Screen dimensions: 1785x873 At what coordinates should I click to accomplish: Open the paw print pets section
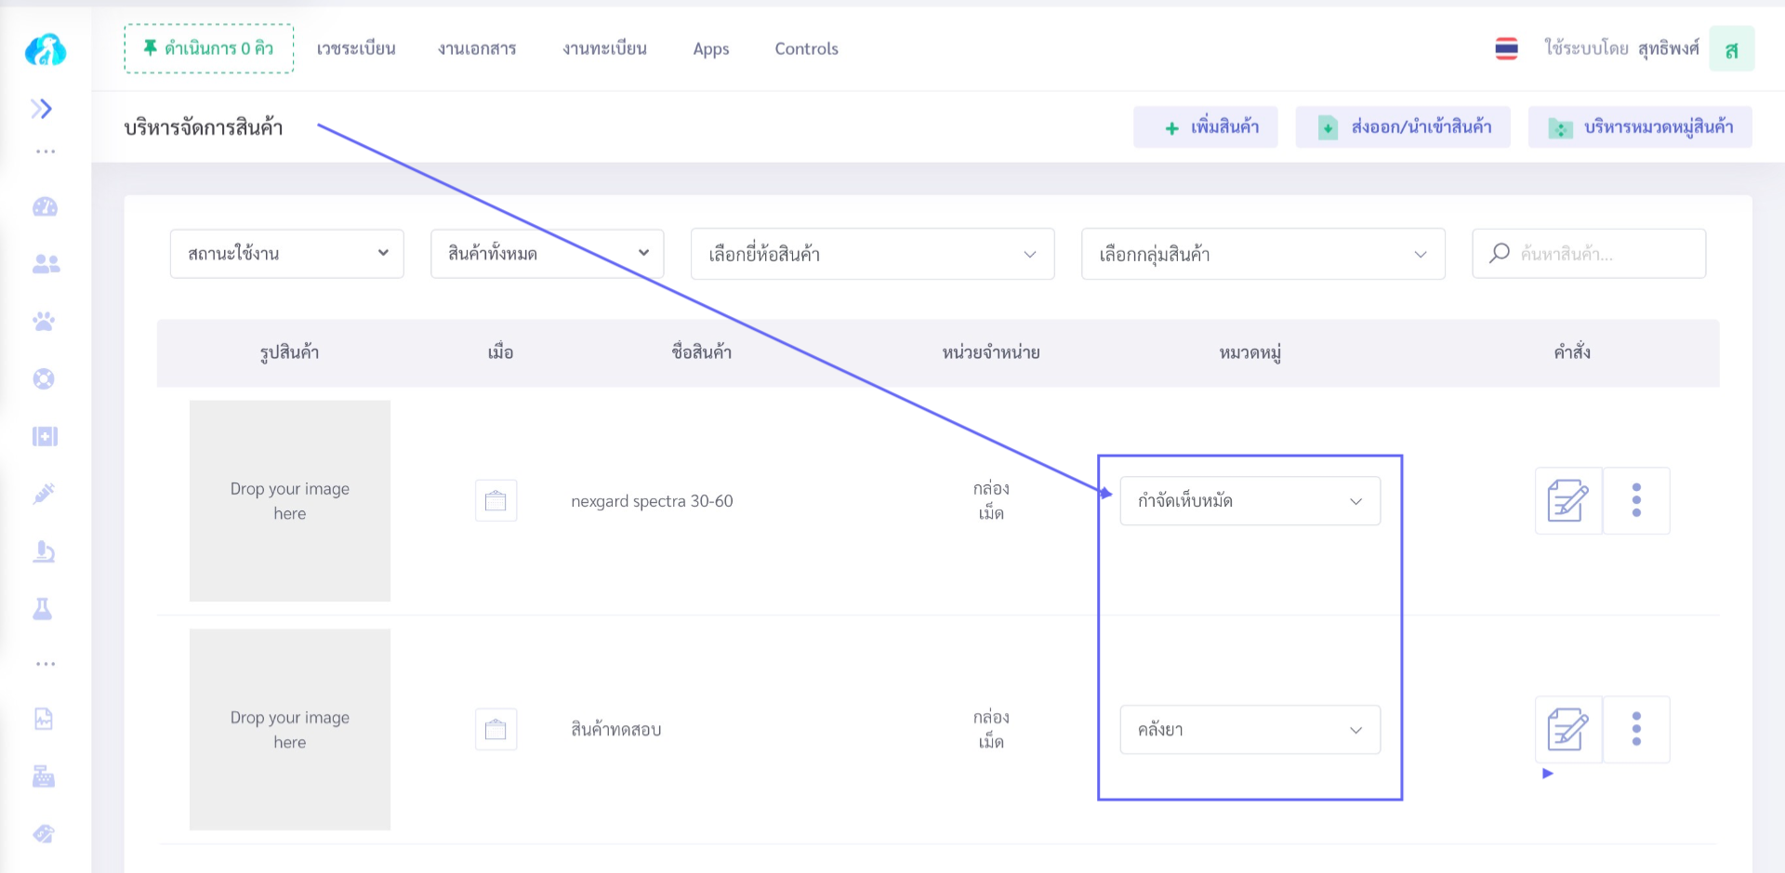[x=44, y=322]
